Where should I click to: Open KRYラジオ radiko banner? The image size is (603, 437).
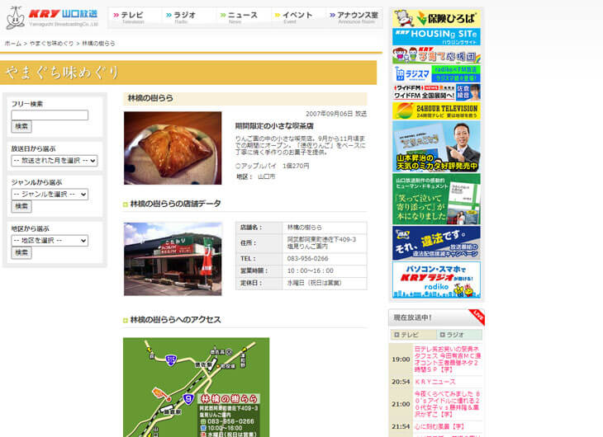[436, 280]
